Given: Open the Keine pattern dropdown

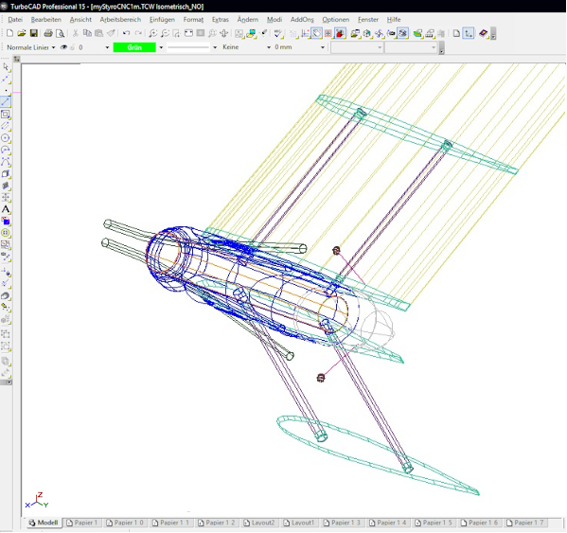Looking at the screenshot, I should pos(246,47).
